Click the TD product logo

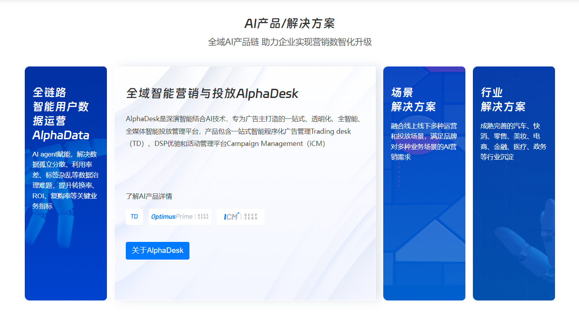134,217
